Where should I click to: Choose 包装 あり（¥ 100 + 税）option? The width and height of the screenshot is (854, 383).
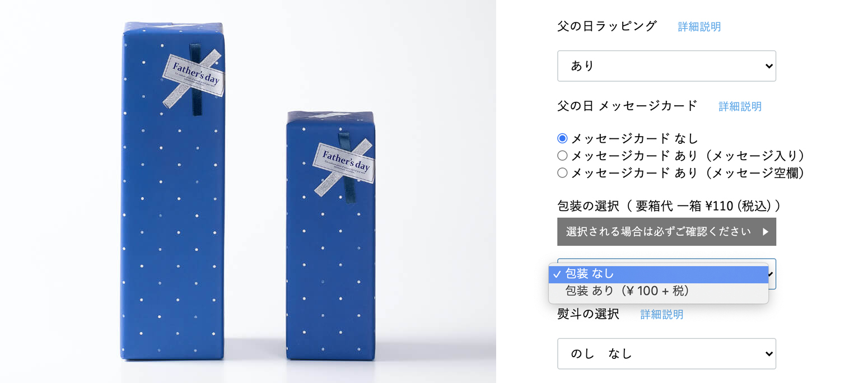659,291
